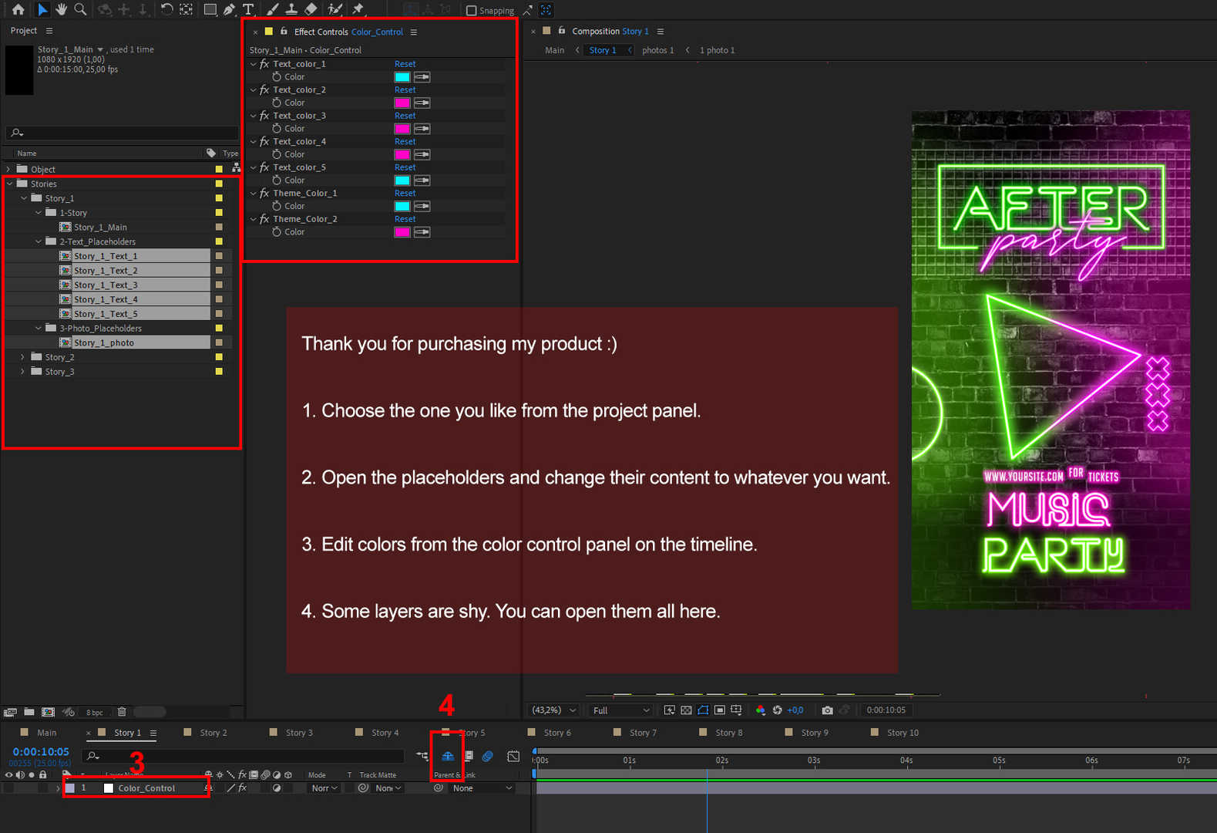
Task: Reset the Text_color_1 effect
Action: tap(405, 64)
